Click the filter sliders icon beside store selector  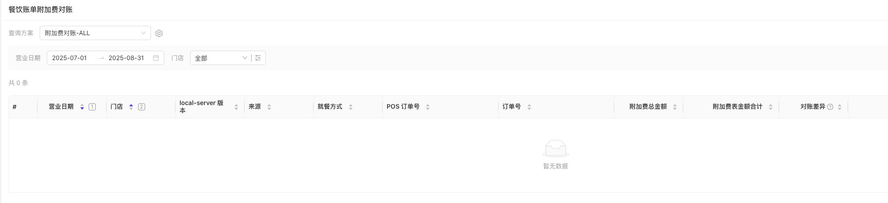pyautogui.click(x=258, y=58)
